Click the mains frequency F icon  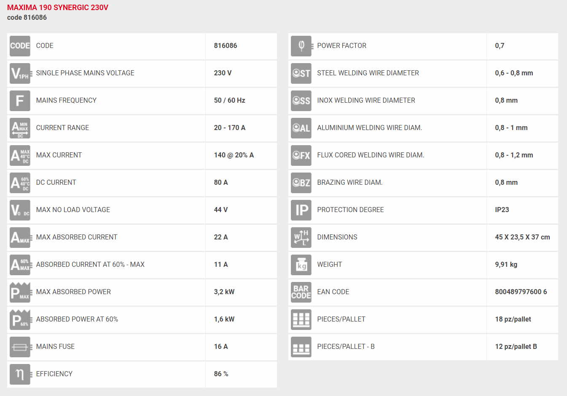(20, 101)
